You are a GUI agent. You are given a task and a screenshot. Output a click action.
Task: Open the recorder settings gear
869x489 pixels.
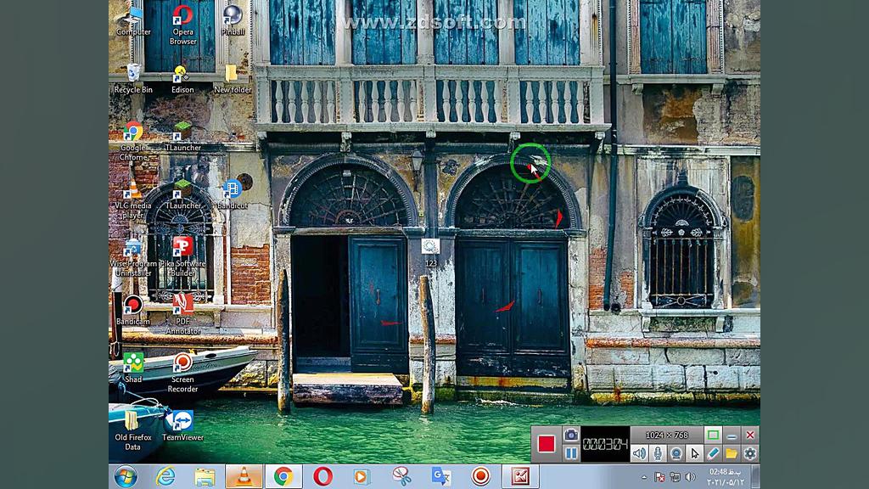[750, 453]
